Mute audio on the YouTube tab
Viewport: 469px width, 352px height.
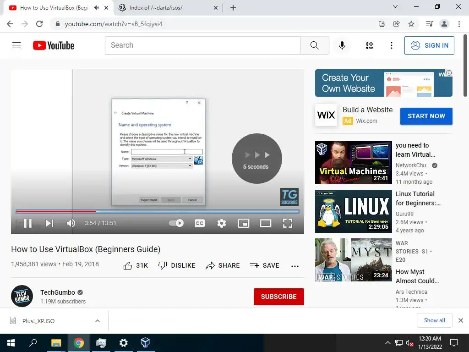pyautogui.click(x=96, y=8)
